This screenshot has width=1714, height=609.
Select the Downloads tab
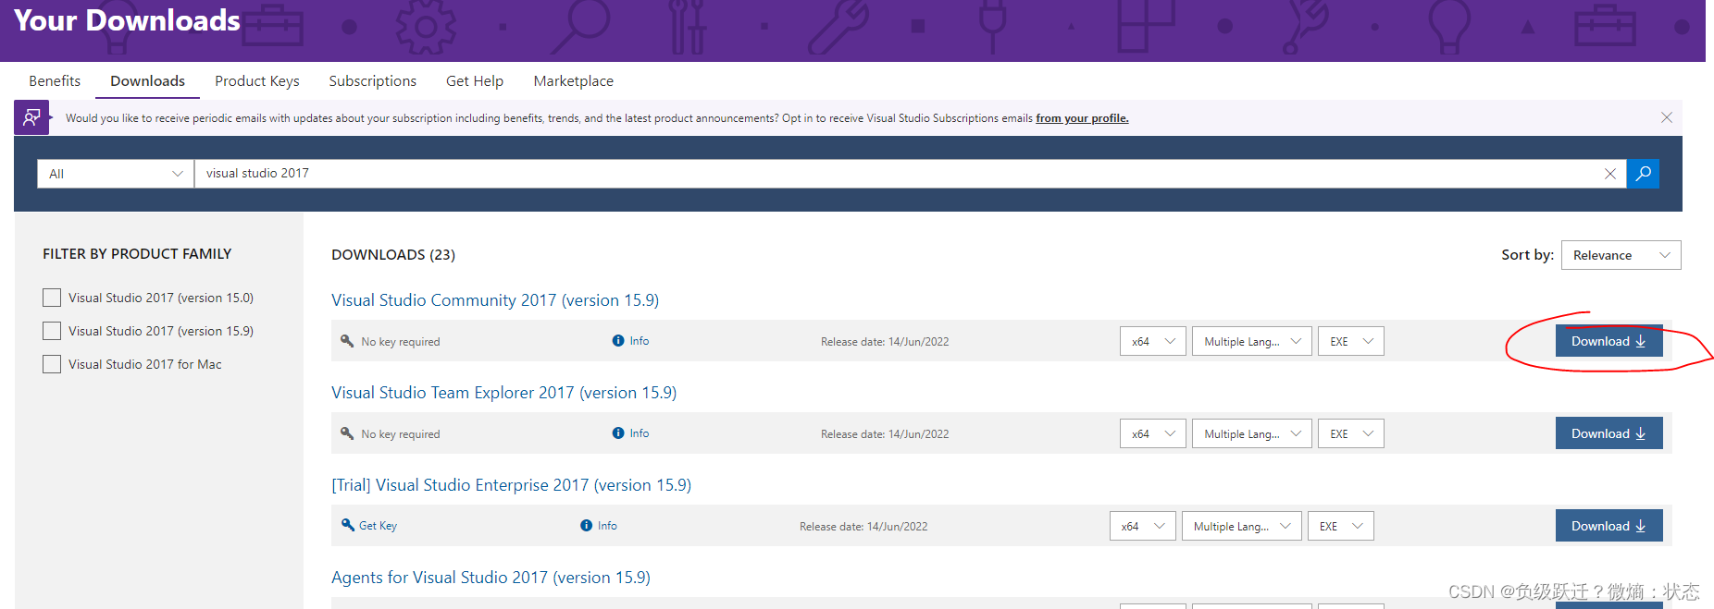pos(147,81)
